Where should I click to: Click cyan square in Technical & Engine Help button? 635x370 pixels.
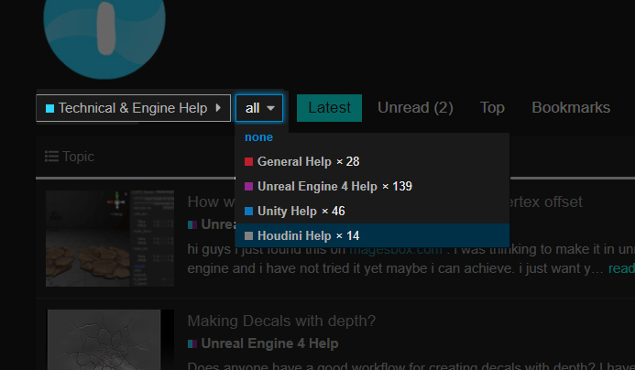(x=49, y=108)
